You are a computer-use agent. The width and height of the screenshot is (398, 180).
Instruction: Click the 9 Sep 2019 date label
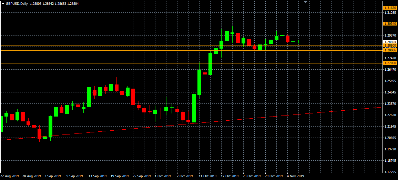(x=75, y=176)
